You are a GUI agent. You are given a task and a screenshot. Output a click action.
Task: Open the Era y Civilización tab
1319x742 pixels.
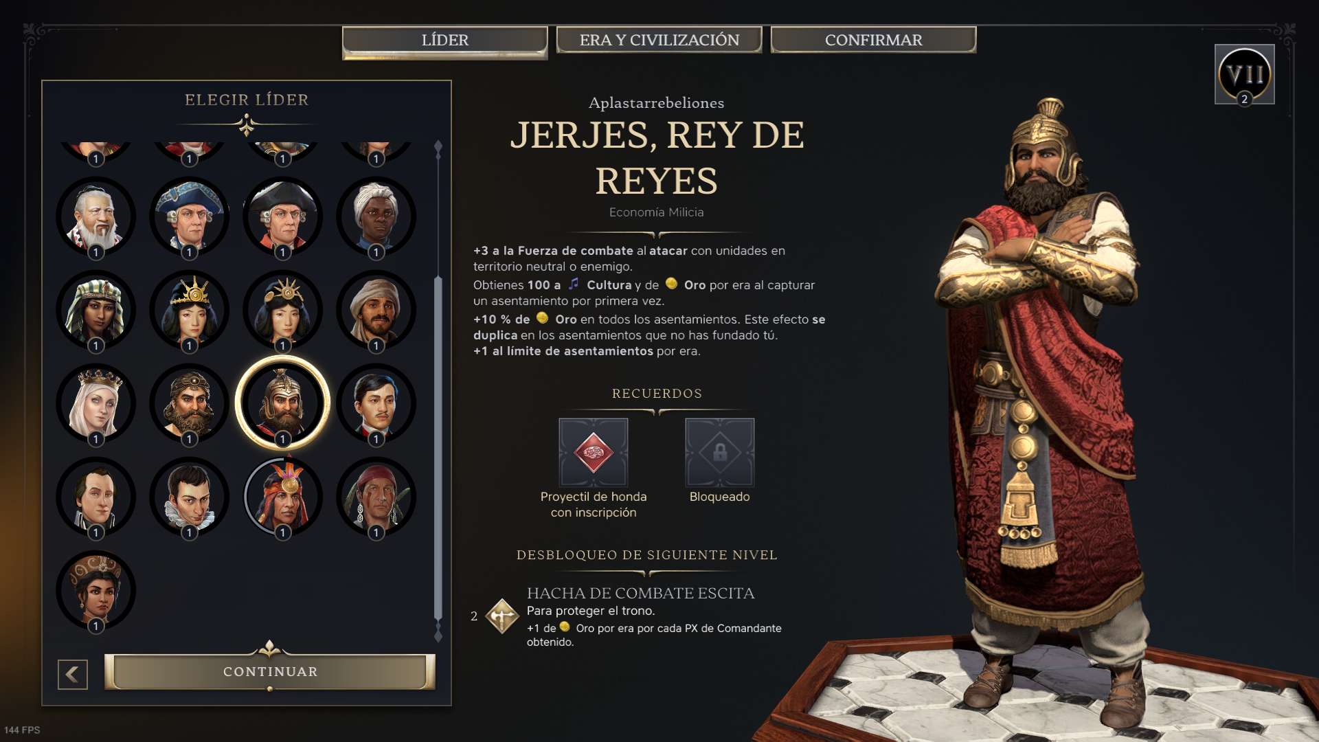pos(659,40)
